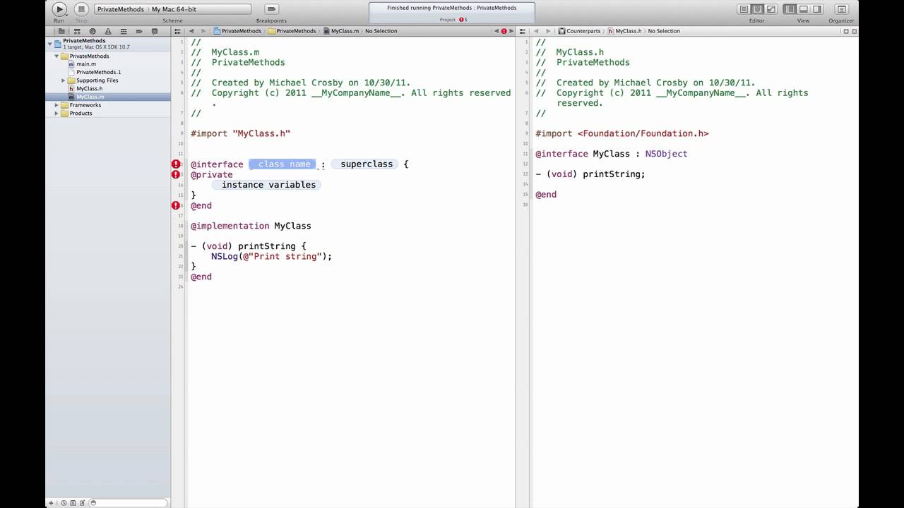Show the Debug navigator

click(124, 31)
